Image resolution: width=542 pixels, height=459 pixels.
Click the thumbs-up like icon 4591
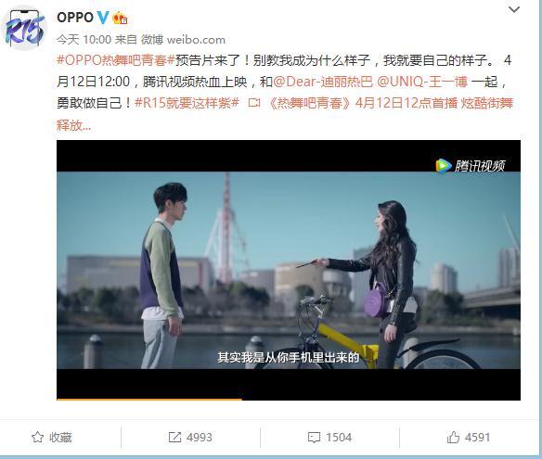453,438
